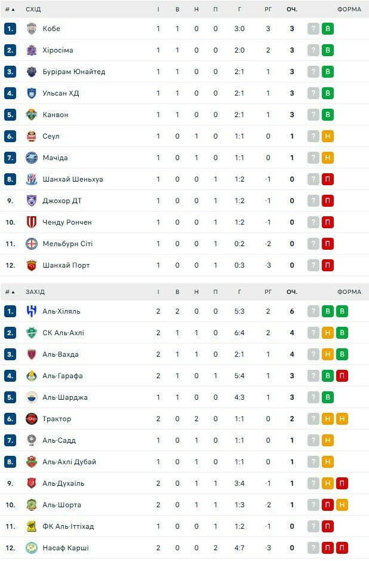Click the Шанхай Шеньхуа club logo
The image size is (369, 561).
point(32,179)
